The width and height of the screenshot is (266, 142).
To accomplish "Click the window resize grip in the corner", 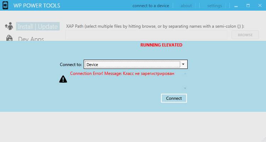I will click(x=264, y=140).
